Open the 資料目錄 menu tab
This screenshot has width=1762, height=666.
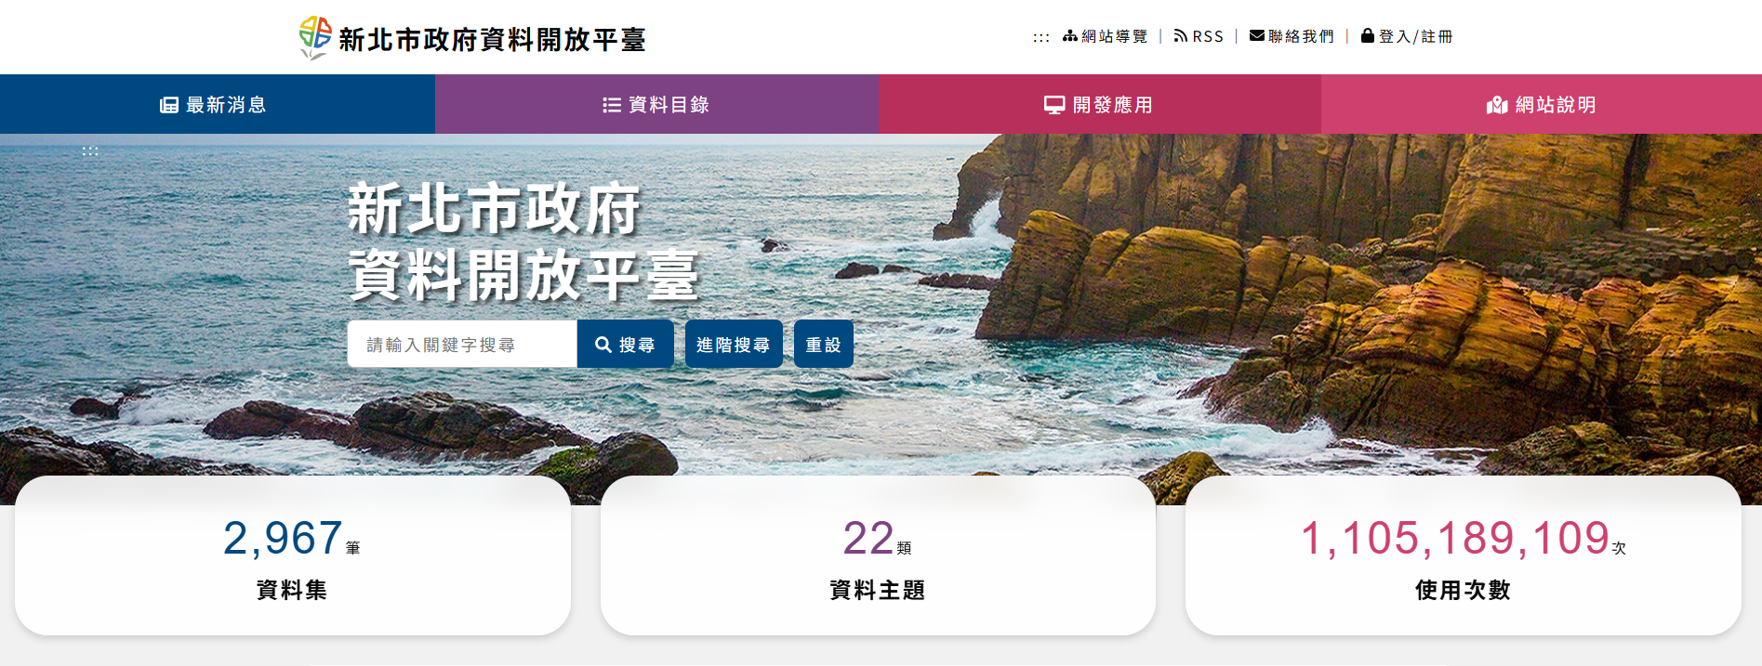point(657,104)
